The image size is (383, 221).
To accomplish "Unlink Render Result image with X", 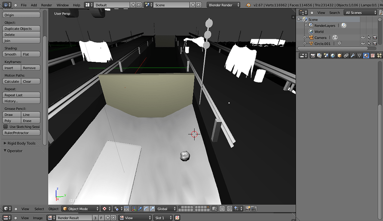I will click(x=113, y=218).
